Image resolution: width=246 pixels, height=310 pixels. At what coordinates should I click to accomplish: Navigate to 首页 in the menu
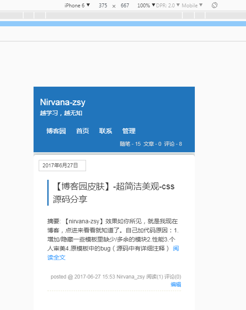point(83,131)
